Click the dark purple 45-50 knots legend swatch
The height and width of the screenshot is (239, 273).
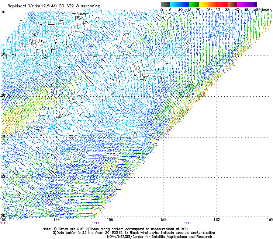coord(252,4)
